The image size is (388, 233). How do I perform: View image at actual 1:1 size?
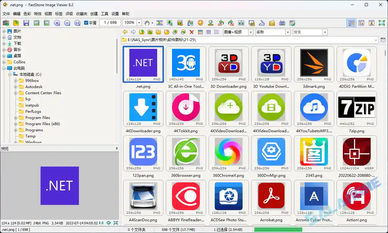78,23
